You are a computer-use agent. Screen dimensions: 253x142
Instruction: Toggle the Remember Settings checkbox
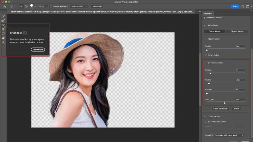(204, 18)
